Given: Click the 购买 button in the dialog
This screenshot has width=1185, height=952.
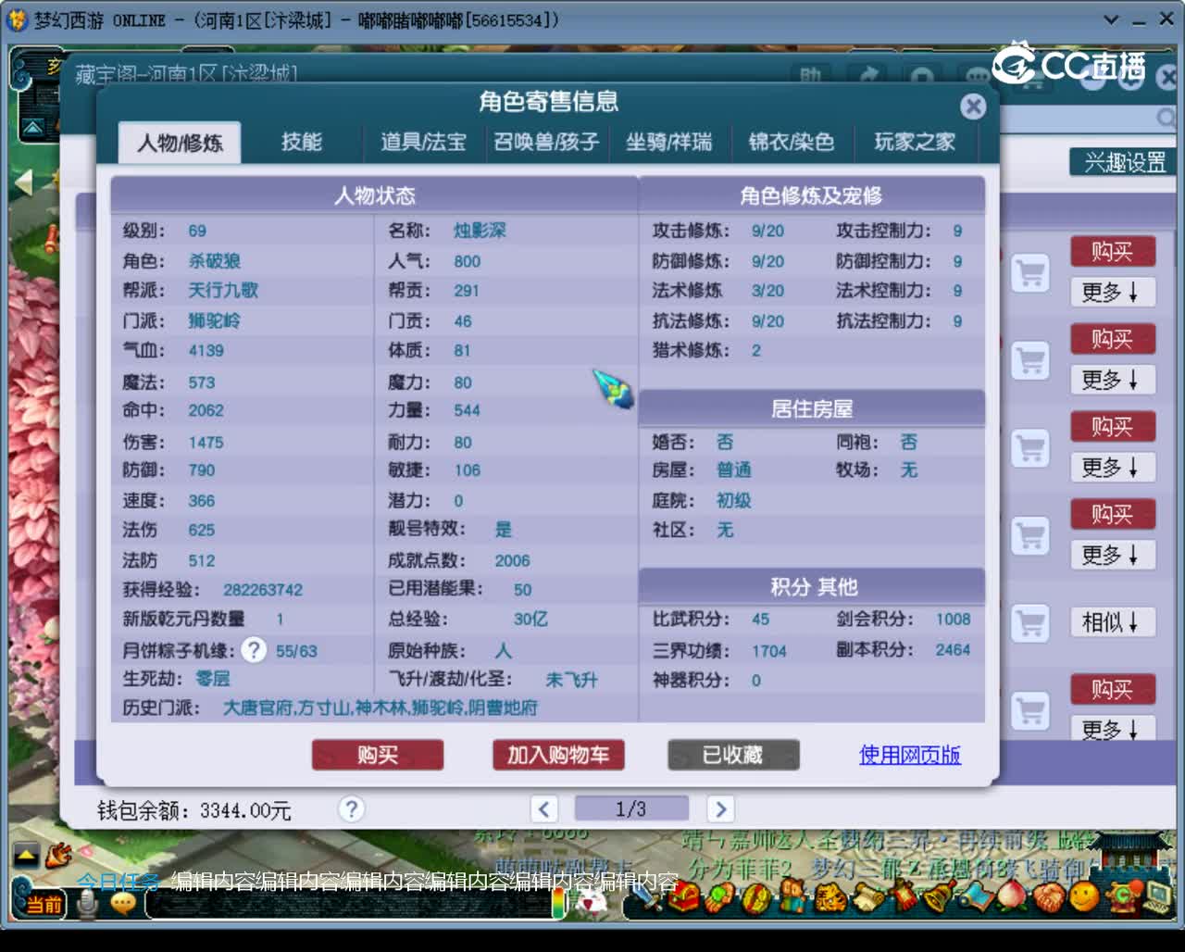Looking at the screenshot, I should click(x=378, y=755).
